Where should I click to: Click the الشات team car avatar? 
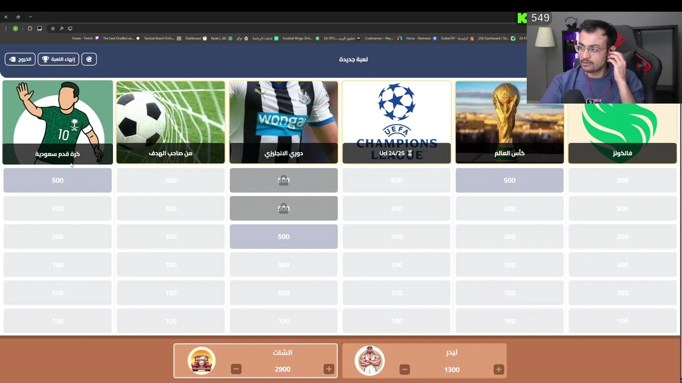(x=201, y=361)
